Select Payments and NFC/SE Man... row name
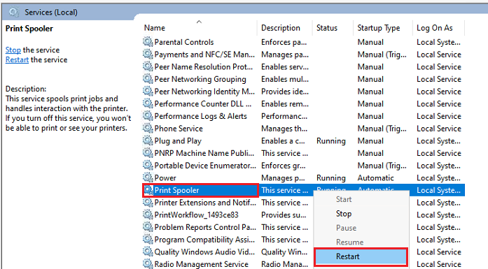 click(x=204, y=54)
